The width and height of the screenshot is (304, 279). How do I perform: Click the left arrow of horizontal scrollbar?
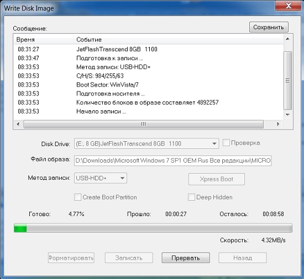(18, 124)
